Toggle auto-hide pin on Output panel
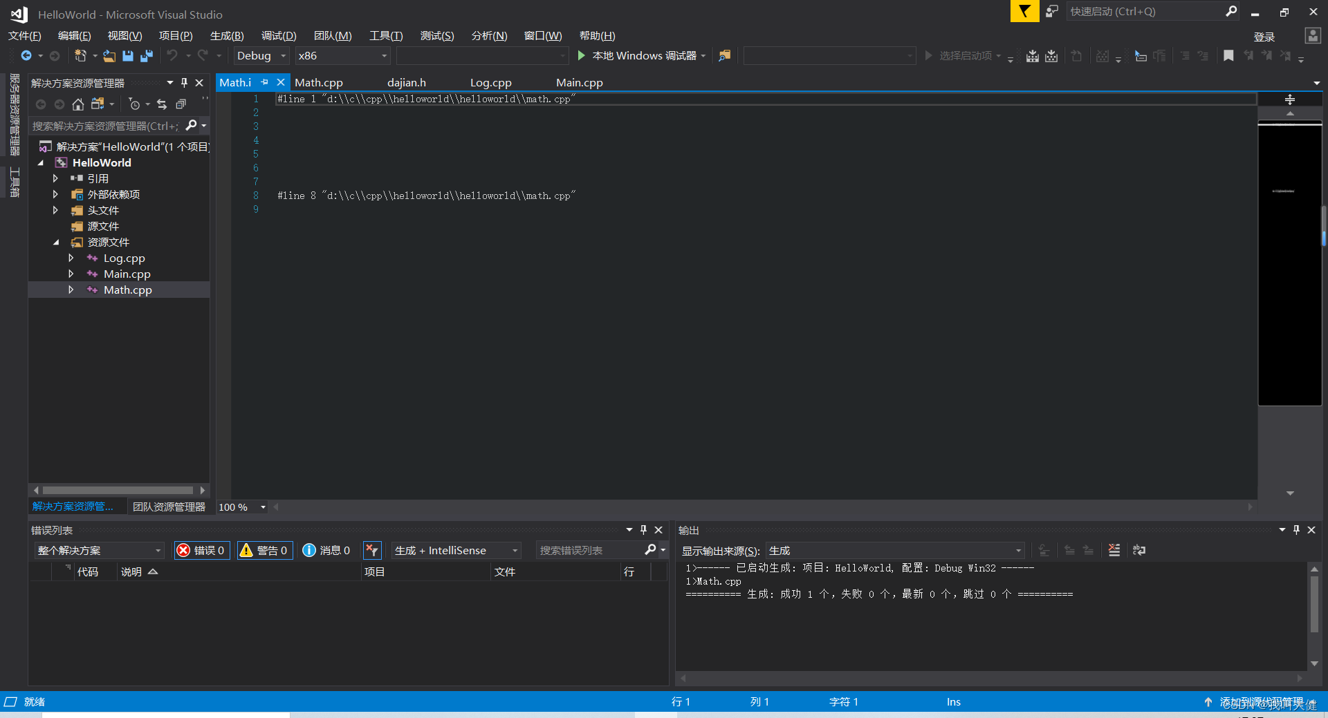Screen dimensions: 1328x718 pos(1296,530)
